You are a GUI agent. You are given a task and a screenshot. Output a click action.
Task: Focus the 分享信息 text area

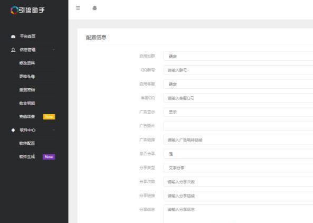pyautogui.click(x=239, y=214)
